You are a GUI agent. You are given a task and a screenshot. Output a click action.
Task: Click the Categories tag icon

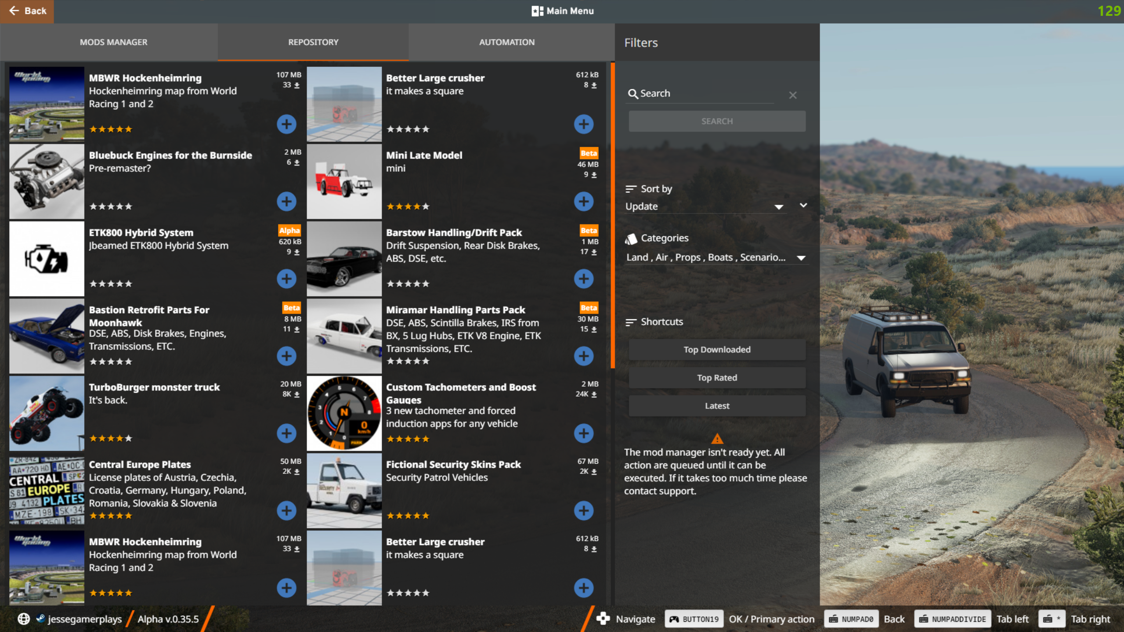point(631,238)
